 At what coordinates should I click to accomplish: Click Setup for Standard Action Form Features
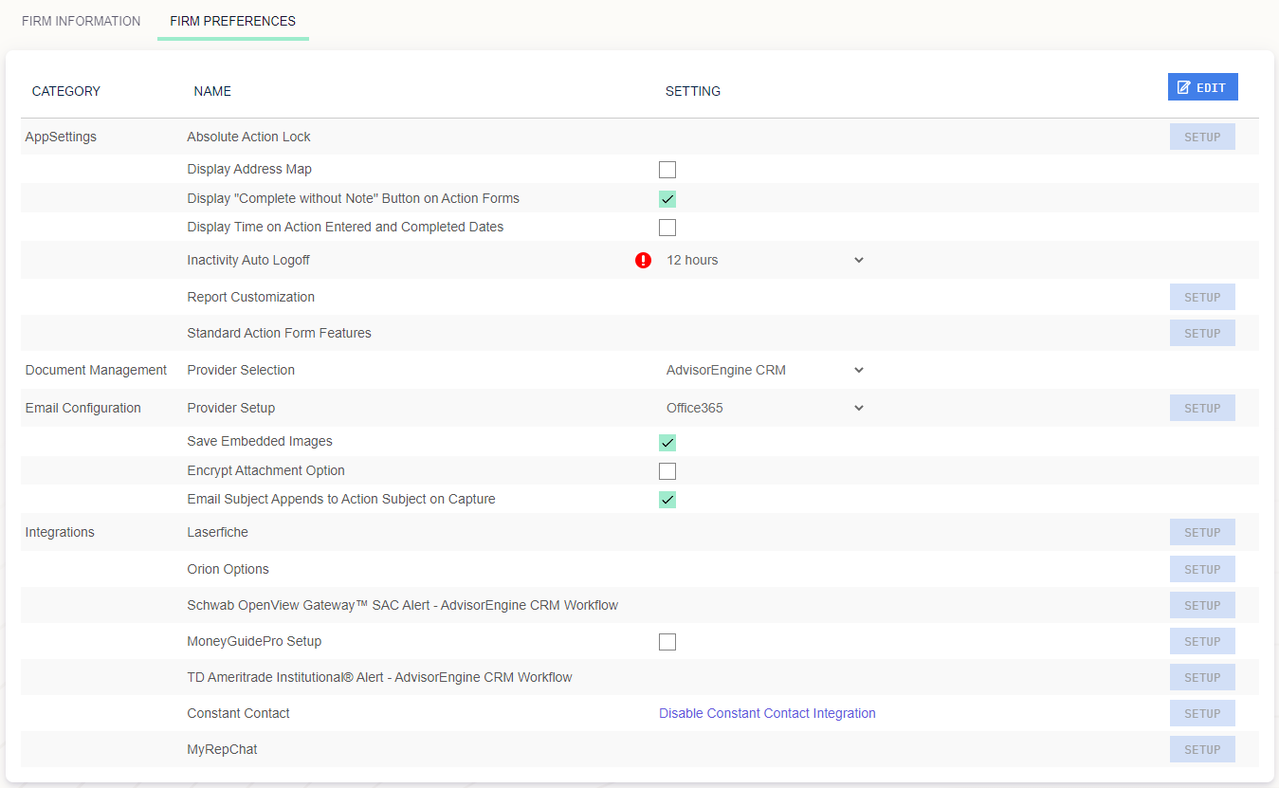pyautogui.click(x=1202, y=333)
